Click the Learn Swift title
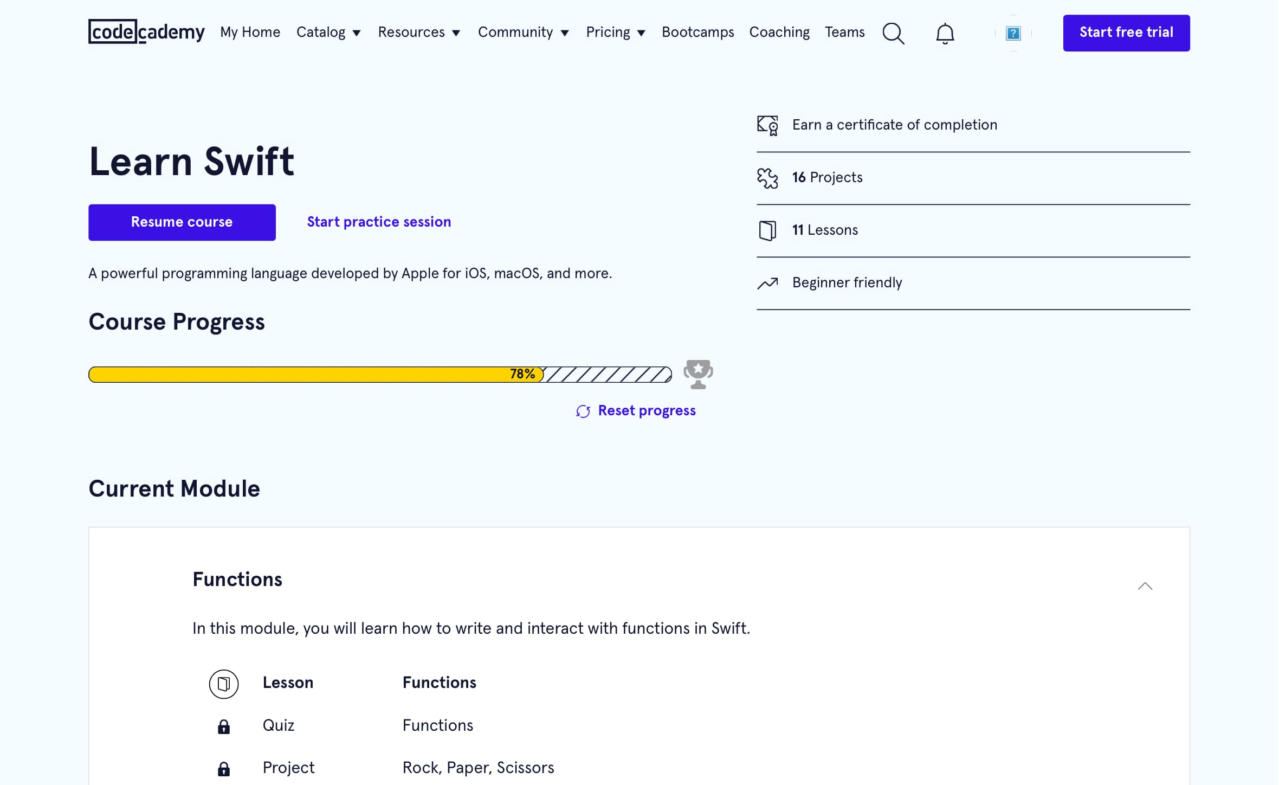1279x785 pixels. 191,162
